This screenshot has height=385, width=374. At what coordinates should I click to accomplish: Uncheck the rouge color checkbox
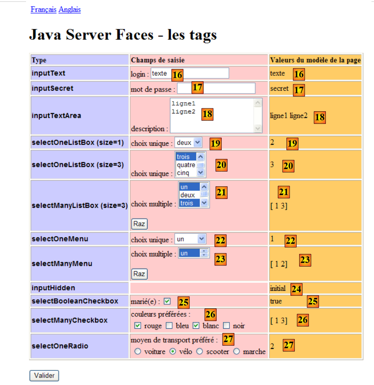[137, 326]
